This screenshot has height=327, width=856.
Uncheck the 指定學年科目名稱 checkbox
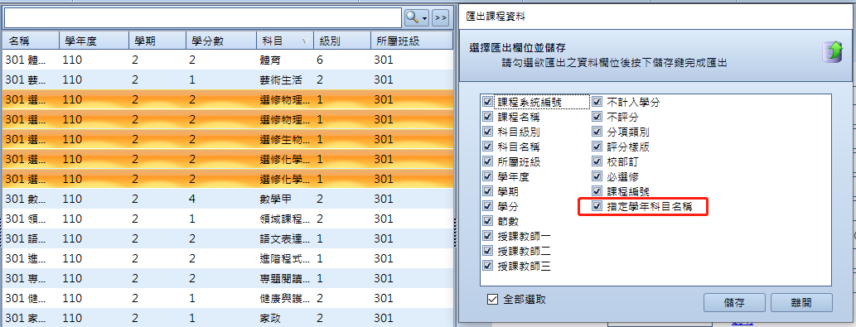pyautogui.click(x=597, y=207)
